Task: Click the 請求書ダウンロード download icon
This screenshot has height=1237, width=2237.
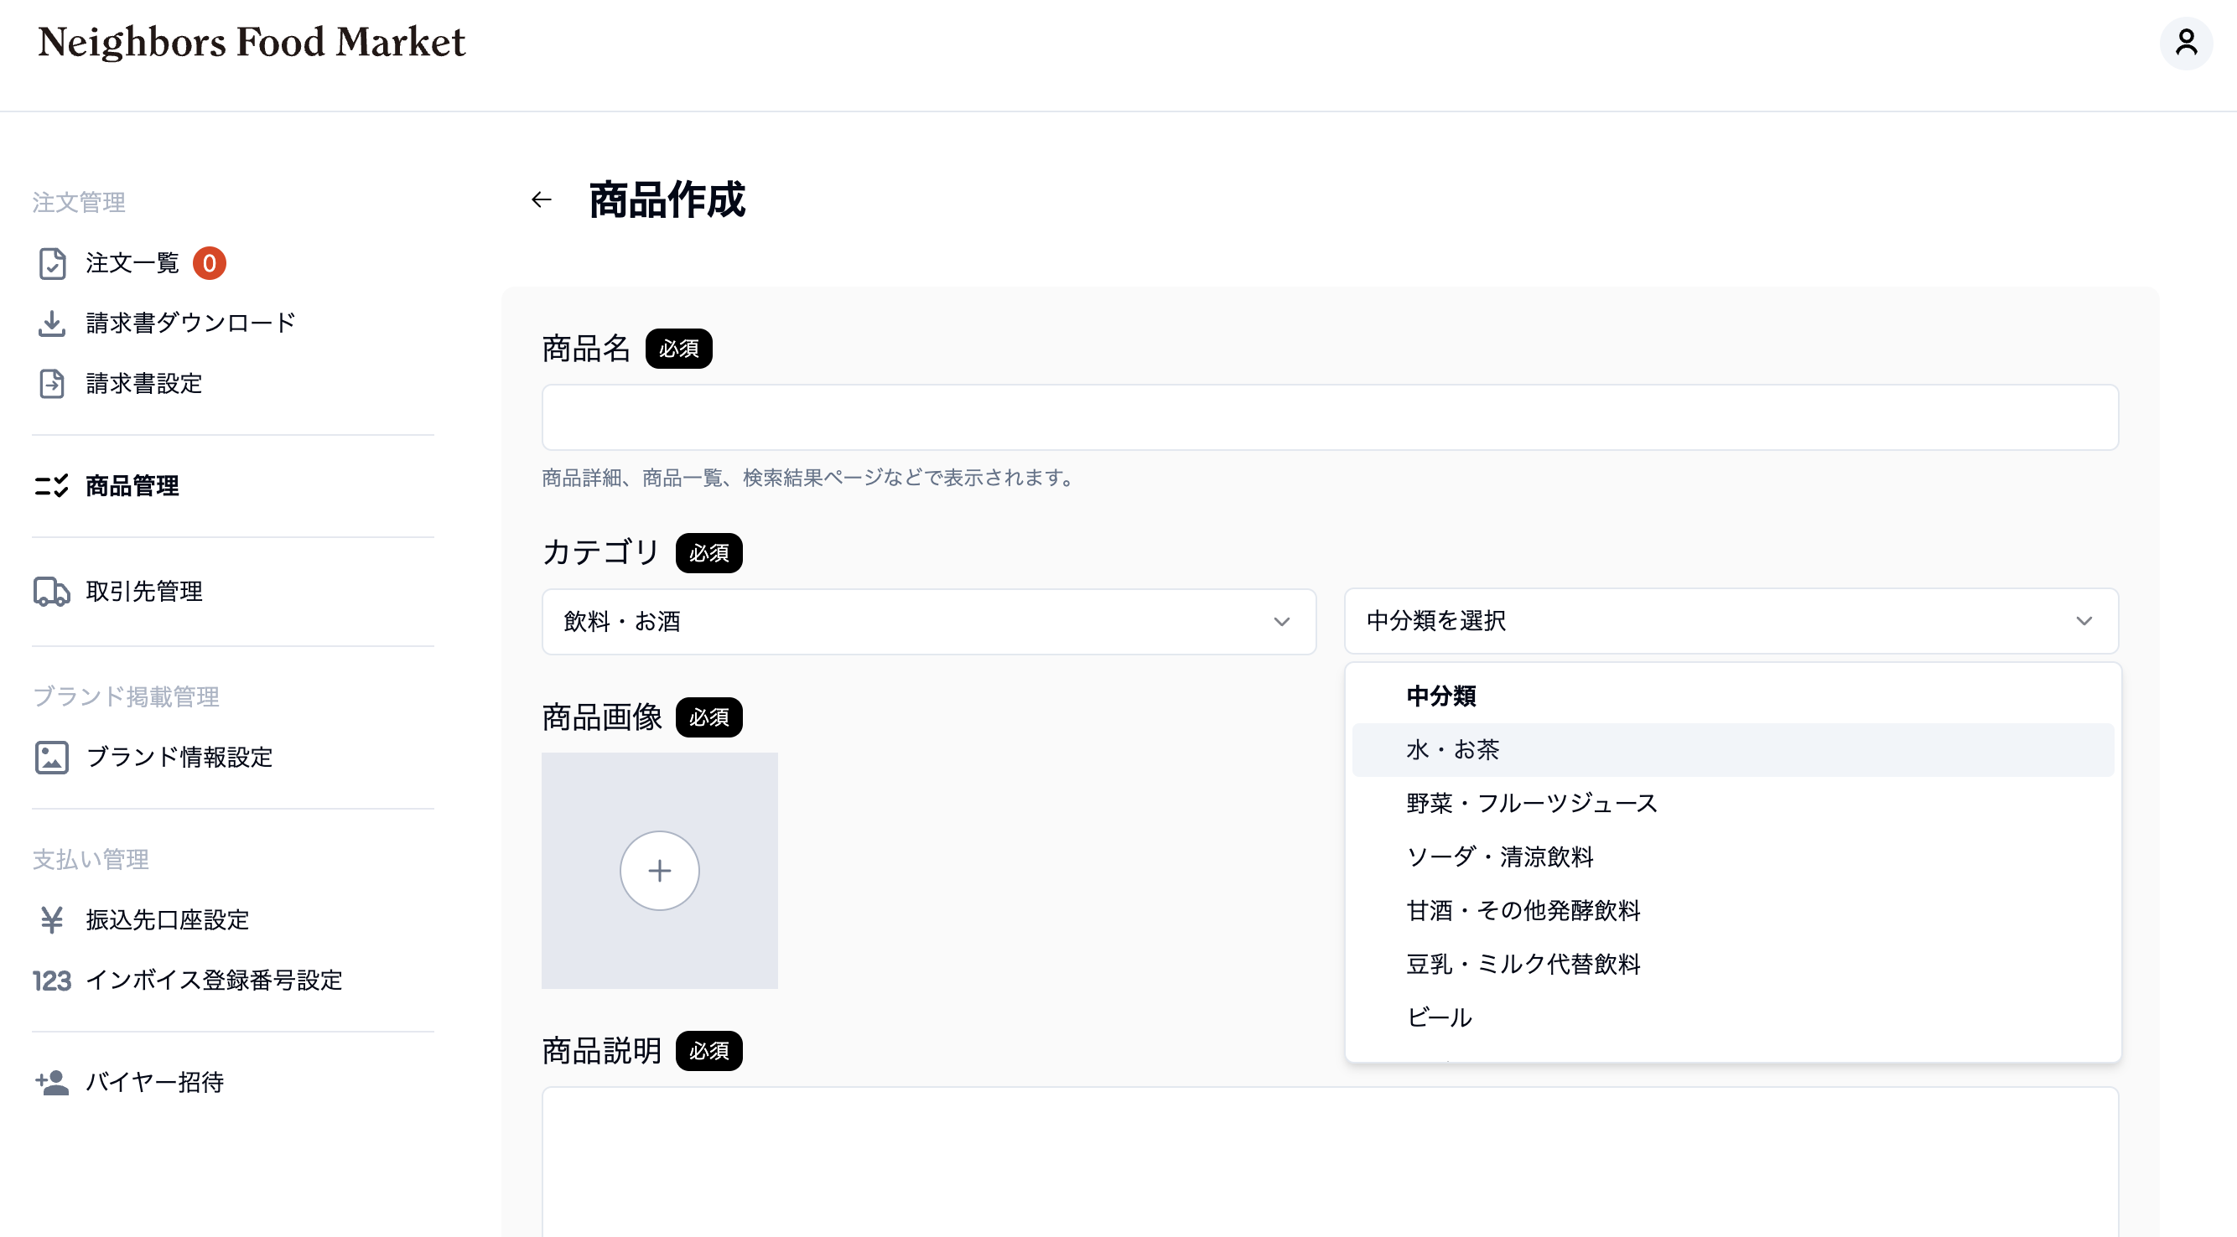Action: coord(52,323)
